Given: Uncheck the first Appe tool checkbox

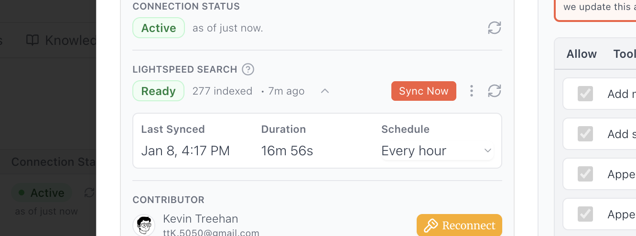Looking at the screenshot, I should coord(585,174).
